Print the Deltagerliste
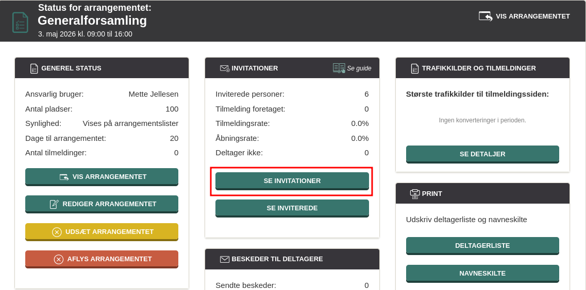586x290 pixels. (482, 246)
